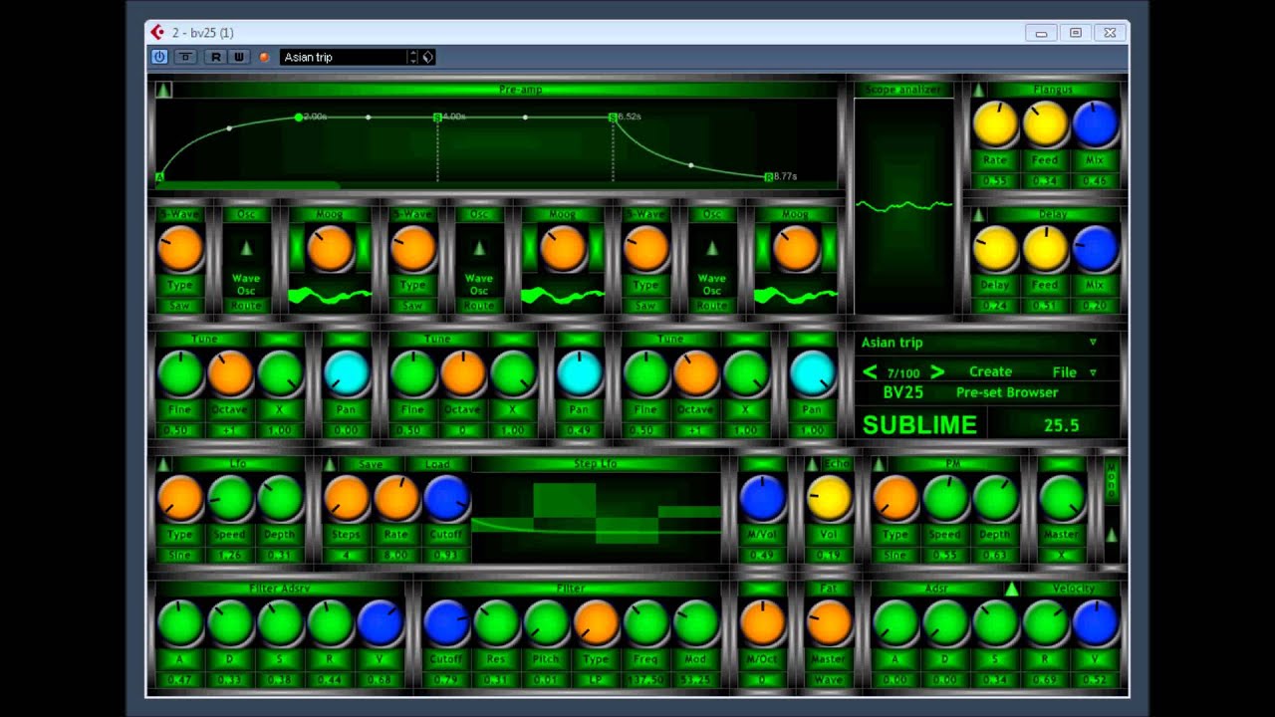Go to the next preset arrow
The width and height of the screenshot is (1275, 717).
coord(936,372)
